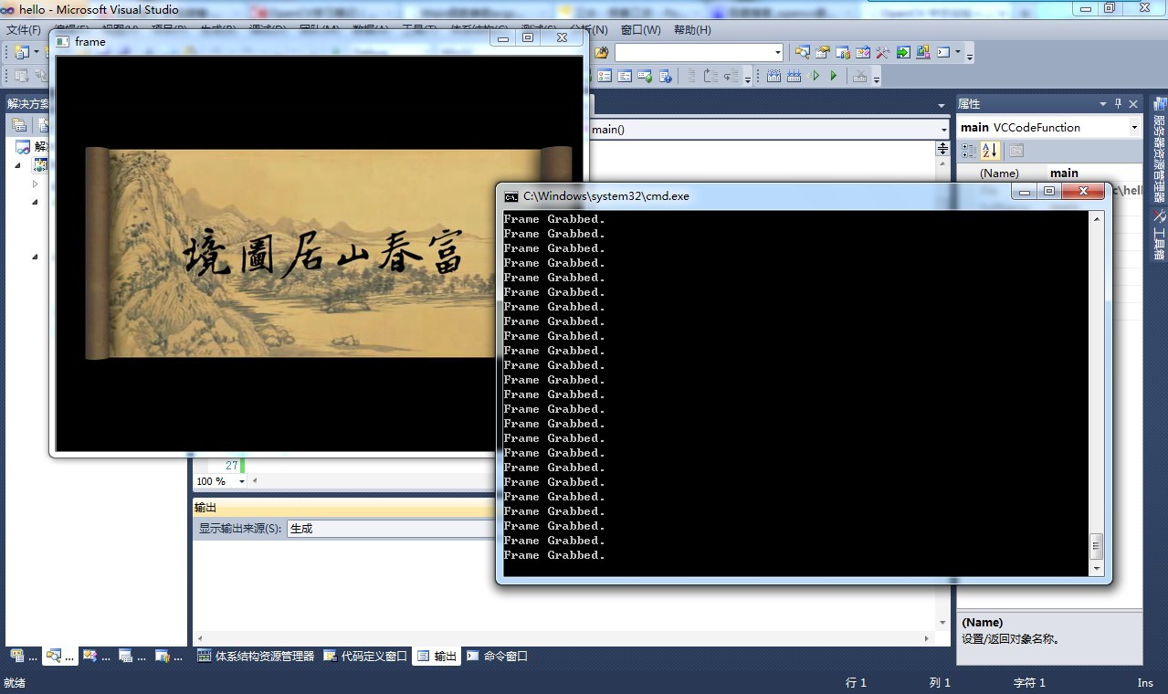The height and width of the screenshot is (694, 1168).
Task: Open the Properties panel window-position arrow
Action: click(x=1103, y=104)
